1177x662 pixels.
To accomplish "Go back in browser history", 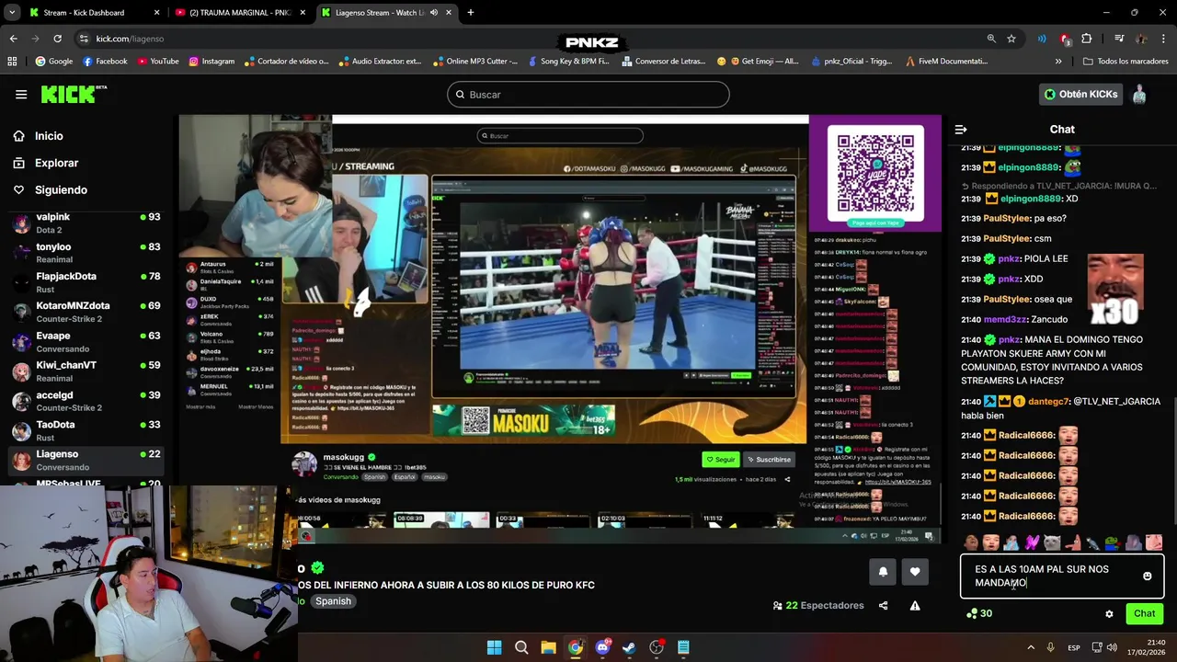I will 13,39.
